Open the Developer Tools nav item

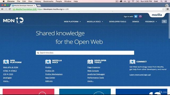coord(117,22)
